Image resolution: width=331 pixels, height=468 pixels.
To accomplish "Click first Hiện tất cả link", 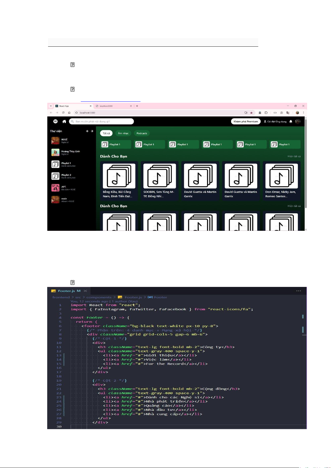I will point(294,156).
